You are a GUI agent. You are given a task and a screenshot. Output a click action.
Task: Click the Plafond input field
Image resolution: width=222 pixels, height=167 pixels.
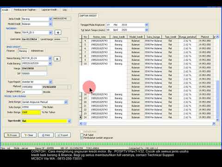pos(31,87)
